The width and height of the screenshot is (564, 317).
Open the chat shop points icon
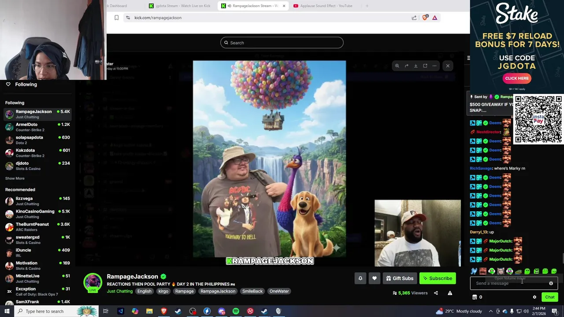(x=475, y=297)
